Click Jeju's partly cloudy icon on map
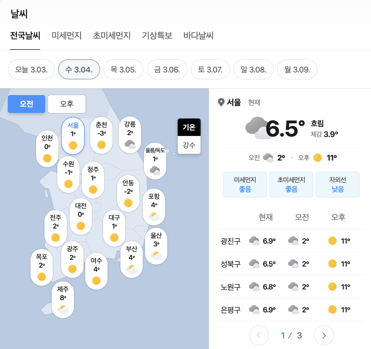 tap(63, 309)
